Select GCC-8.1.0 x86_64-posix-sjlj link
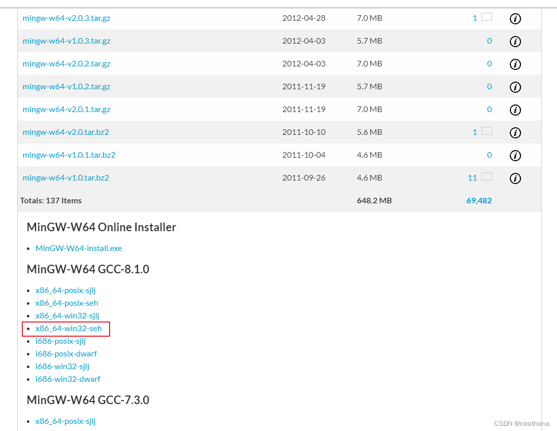 click(x=65, y=291)
